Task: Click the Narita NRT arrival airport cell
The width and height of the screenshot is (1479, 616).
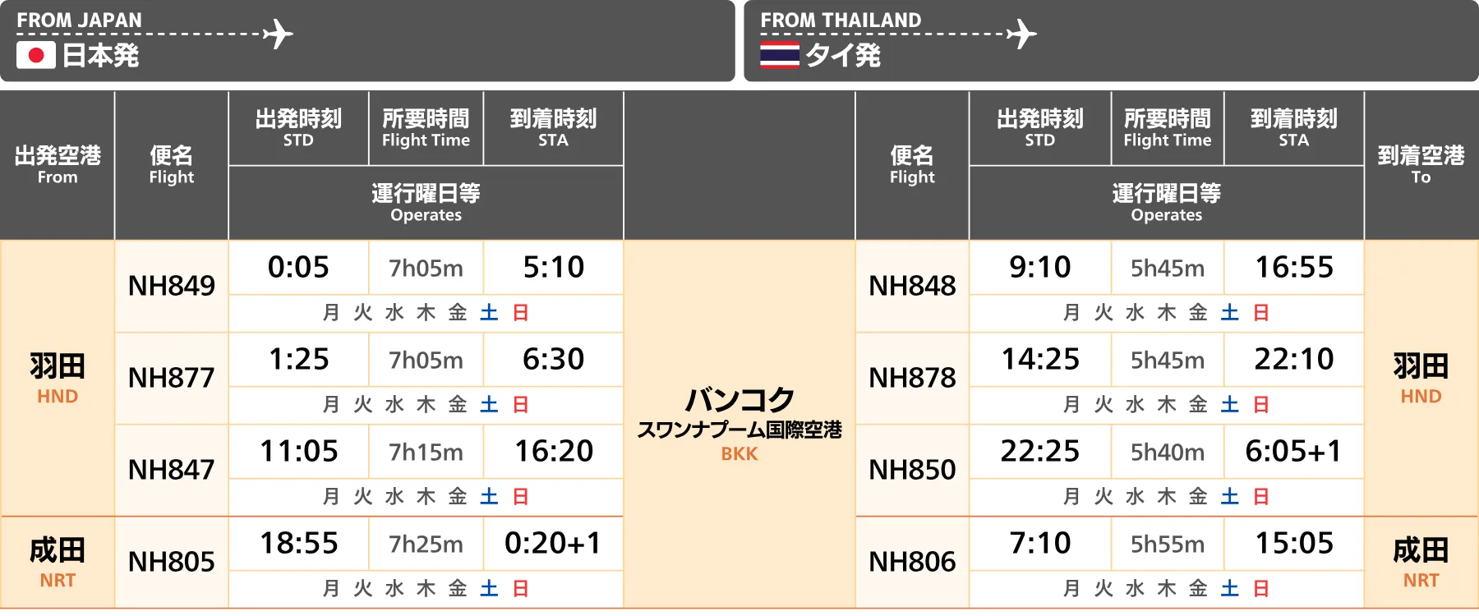Action: coord(1421,563)
